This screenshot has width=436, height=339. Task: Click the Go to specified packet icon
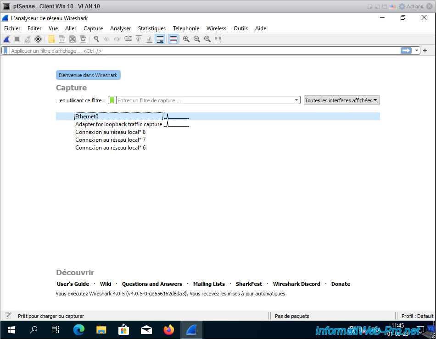click(128, 39)
